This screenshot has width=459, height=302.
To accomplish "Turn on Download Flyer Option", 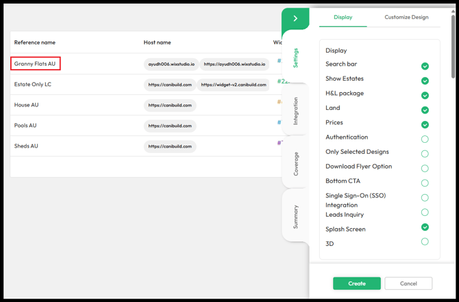I will pos(425,168).
